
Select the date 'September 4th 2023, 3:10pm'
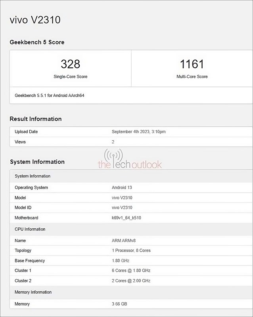click(x=139, y=132)
